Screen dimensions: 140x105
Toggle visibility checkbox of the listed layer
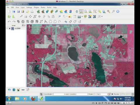pos(10,29)
